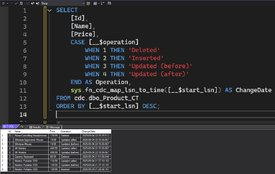Click the display estimated plan icon
The image size is (275, 174).
click(21, 3)
